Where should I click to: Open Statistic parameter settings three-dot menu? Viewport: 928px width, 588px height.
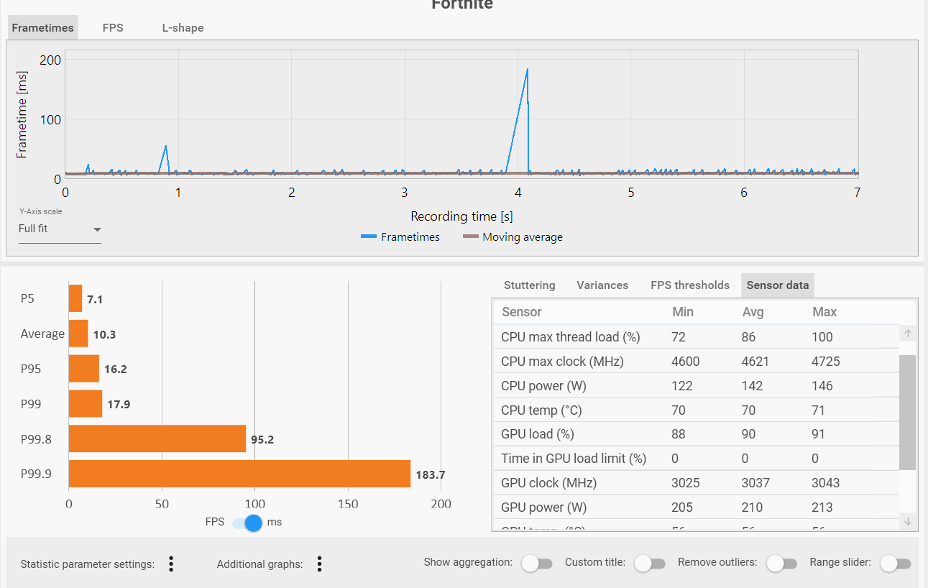[x=171, y=564]
